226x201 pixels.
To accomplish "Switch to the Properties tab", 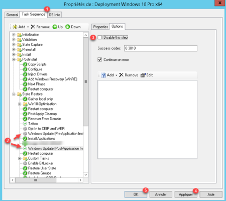I will pyautogui.click(x=100, y=27).
